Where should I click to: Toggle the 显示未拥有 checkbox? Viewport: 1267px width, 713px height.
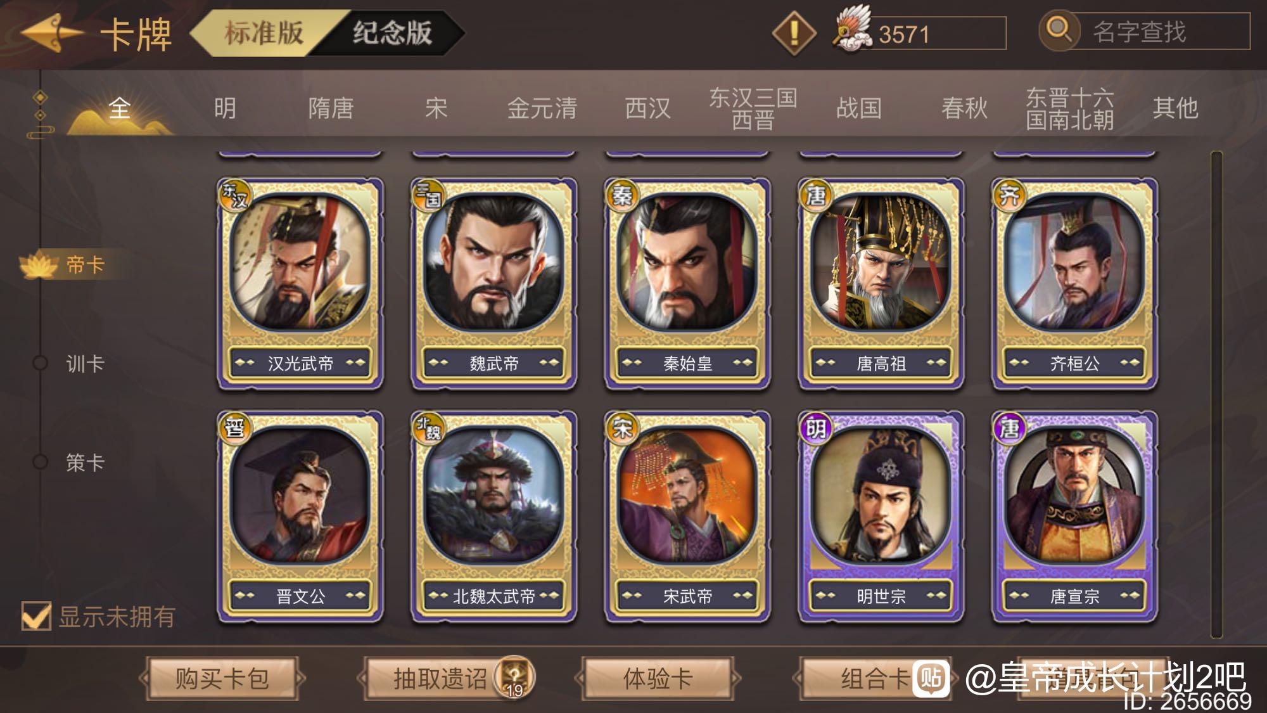pos(36,615)
